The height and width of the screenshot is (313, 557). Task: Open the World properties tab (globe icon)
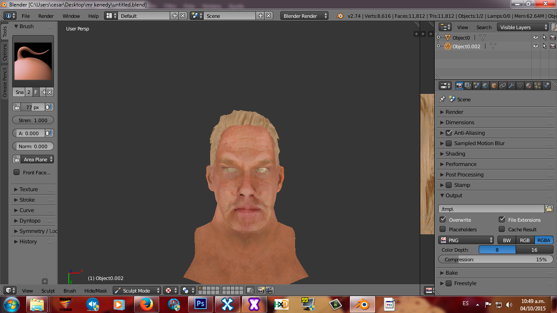click(x=485, y=86)
